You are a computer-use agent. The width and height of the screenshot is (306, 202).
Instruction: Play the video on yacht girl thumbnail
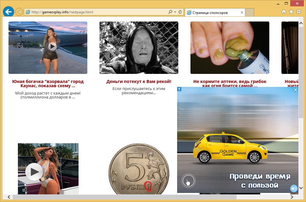(52, 47)
